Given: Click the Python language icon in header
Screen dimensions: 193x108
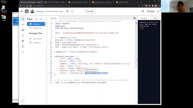Looking at the screenshot, I should click(67, 11).
